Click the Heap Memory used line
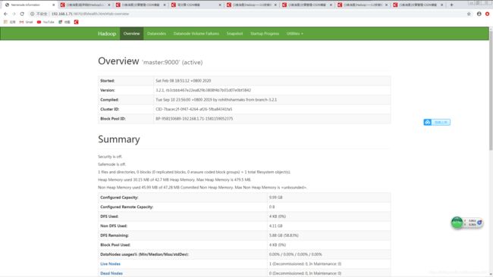Screen dimensions: 493x277 click(174, 180)
